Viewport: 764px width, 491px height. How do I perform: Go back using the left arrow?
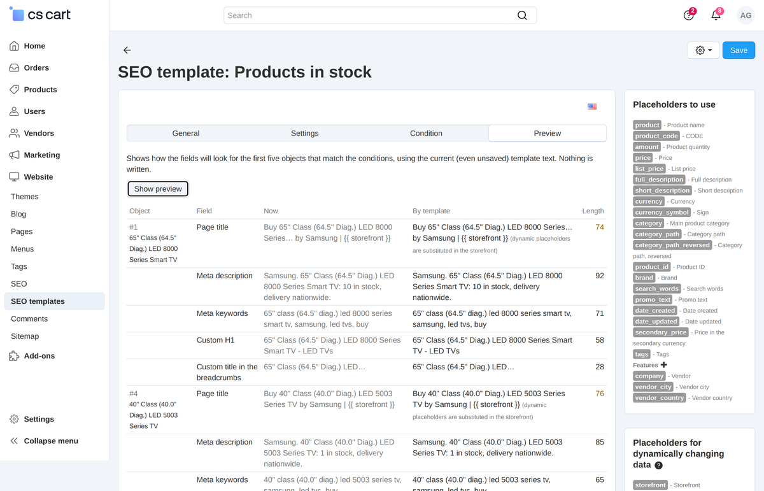pyautogui.click(x=127, y=50)
